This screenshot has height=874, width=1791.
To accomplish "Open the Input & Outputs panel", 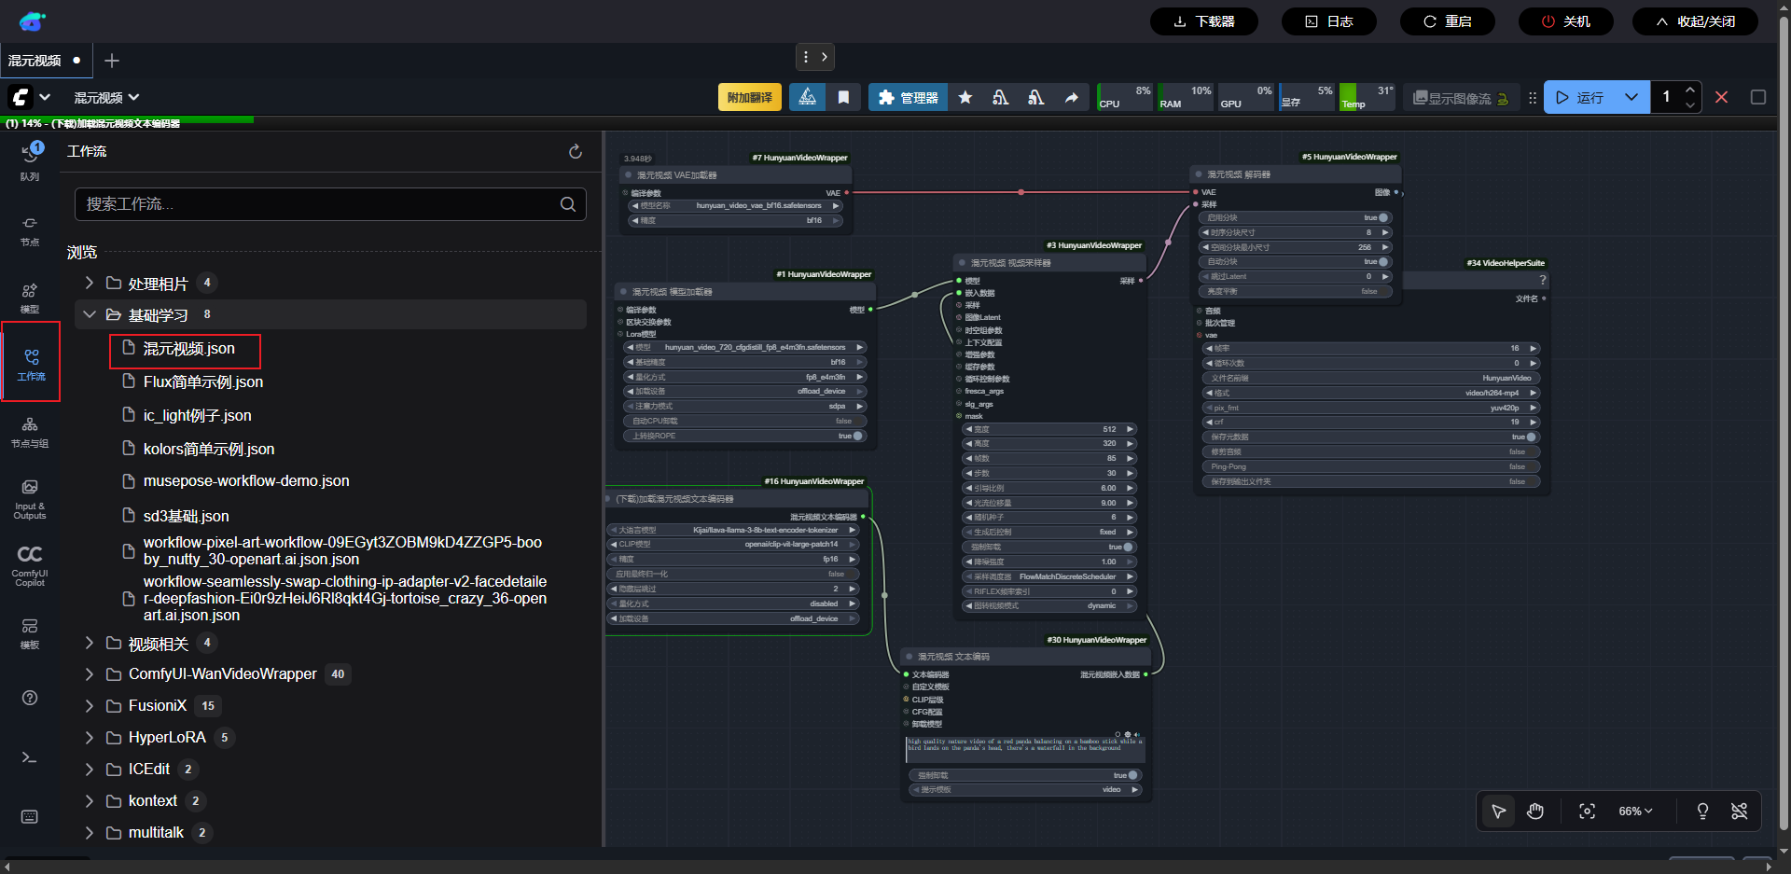I will coord(30,499).
